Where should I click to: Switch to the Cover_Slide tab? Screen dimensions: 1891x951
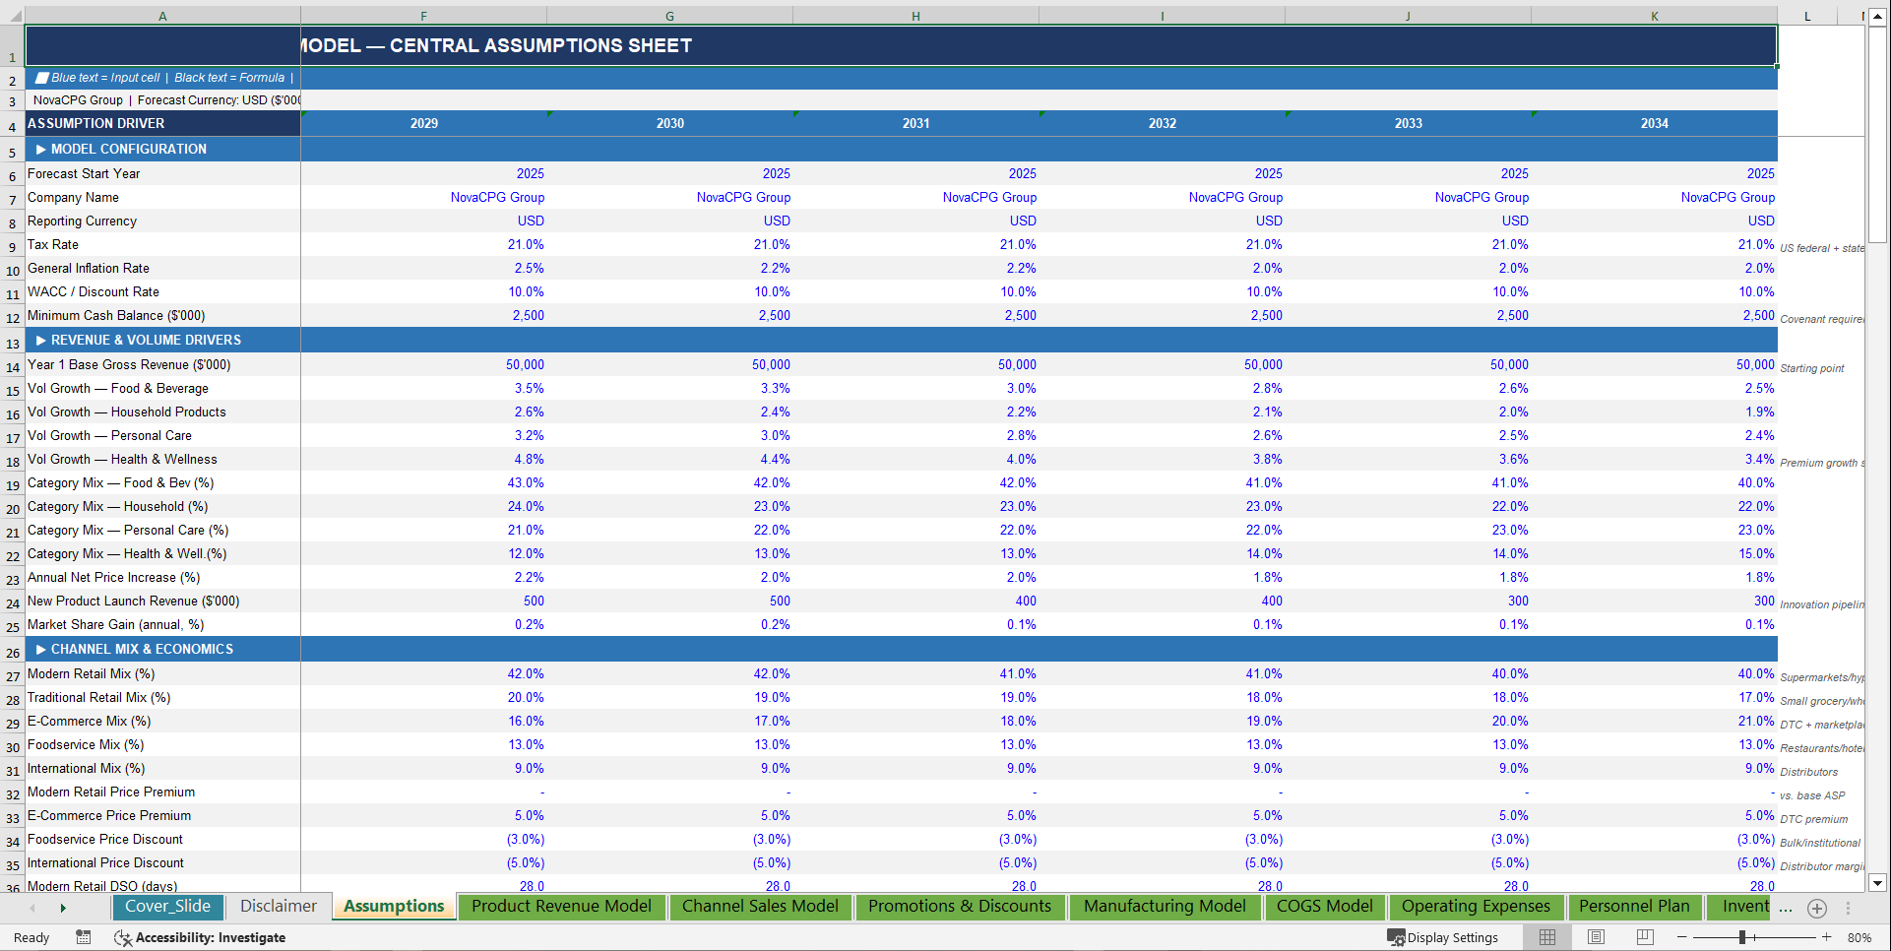point(167,906)
